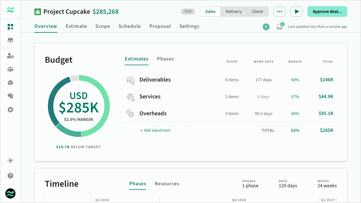Click the 56% Overheads margin
The width and height of the screenshot is (361, 203).
coord(295,114)
